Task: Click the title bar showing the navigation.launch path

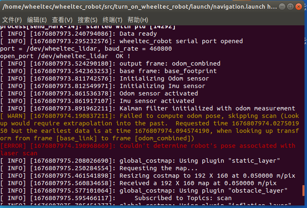Action: [x=140, y=7]
